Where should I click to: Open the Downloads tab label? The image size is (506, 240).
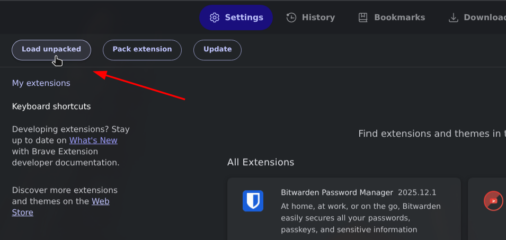click(x=484, y=17)
